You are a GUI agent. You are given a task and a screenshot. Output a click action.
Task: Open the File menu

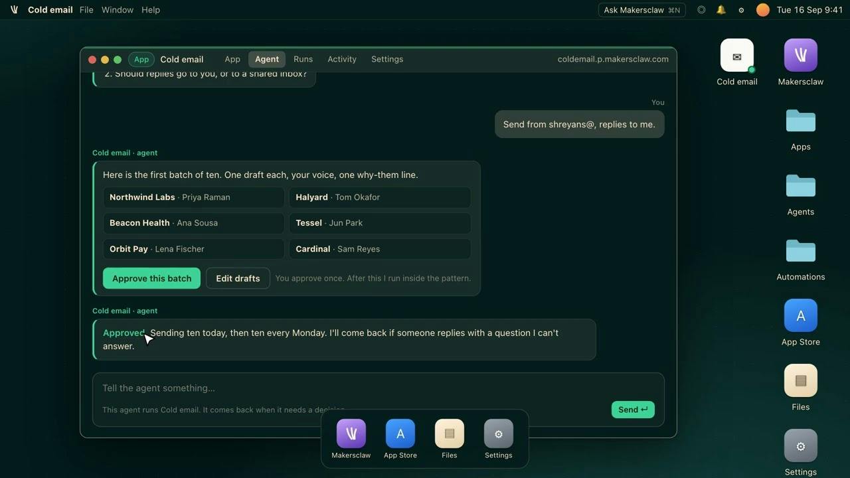click(x=86, y=10)
